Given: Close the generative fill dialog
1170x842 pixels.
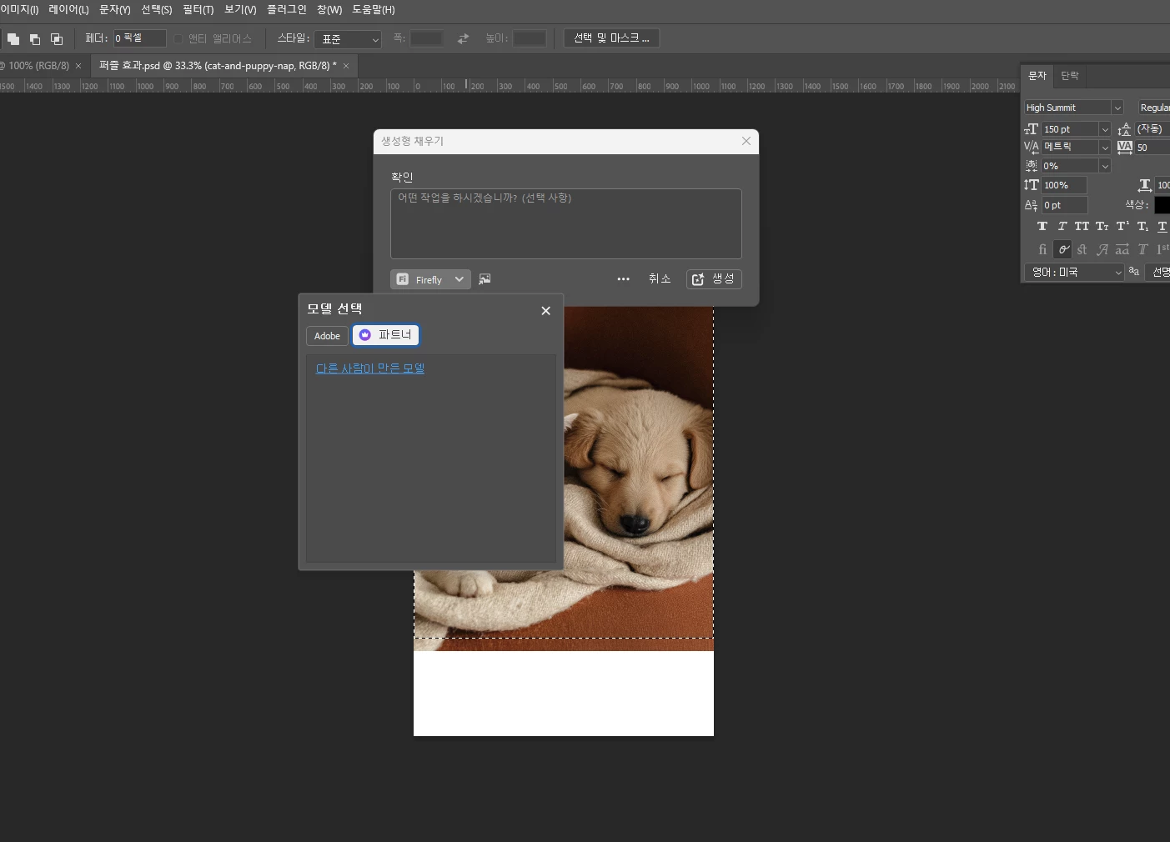Looking at the screenshot, I should tap(746, 141).
